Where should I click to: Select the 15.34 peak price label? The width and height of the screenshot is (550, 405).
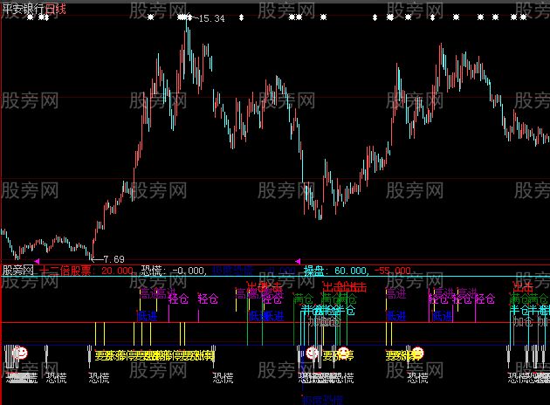212,18
